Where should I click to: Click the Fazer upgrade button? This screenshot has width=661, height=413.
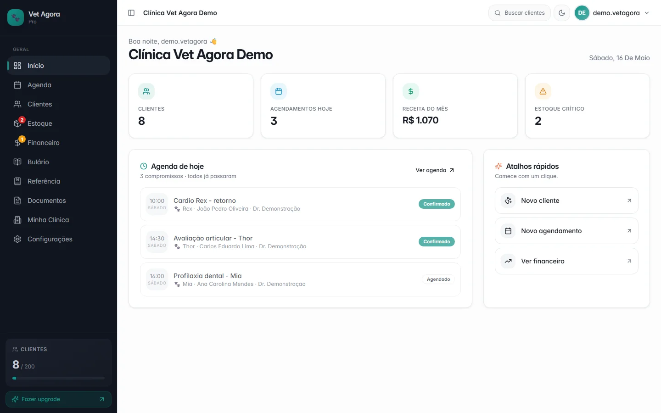tap(58, 399)
